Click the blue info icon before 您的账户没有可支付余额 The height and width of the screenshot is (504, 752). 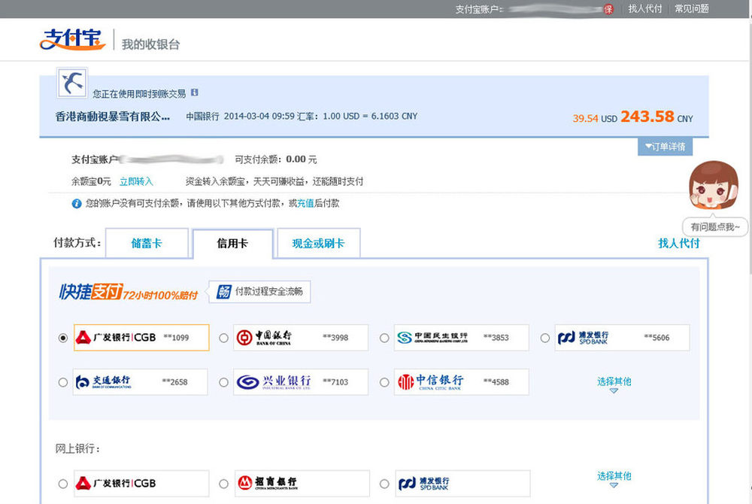76,204
